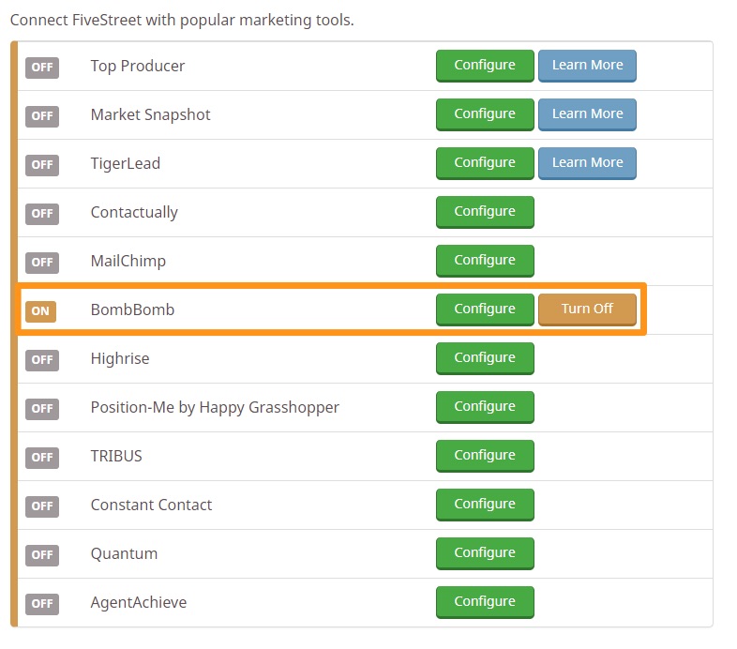Toggle the OFF badge for Quantum
Viewport: 737px width, 649px height.
click(x=42, y=555)
